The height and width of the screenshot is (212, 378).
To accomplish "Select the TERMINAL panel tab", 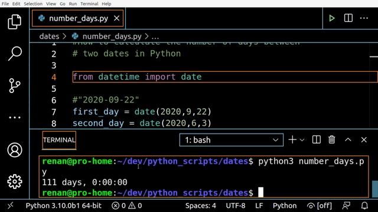I will [x=59, y=140].
